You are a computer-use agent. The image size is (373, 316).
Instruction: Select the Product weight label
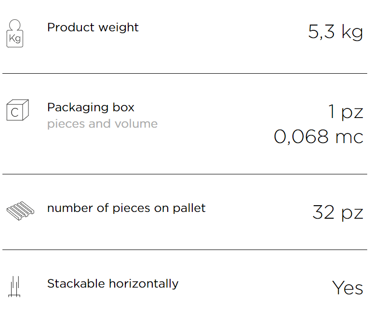[x=93, y=27]
